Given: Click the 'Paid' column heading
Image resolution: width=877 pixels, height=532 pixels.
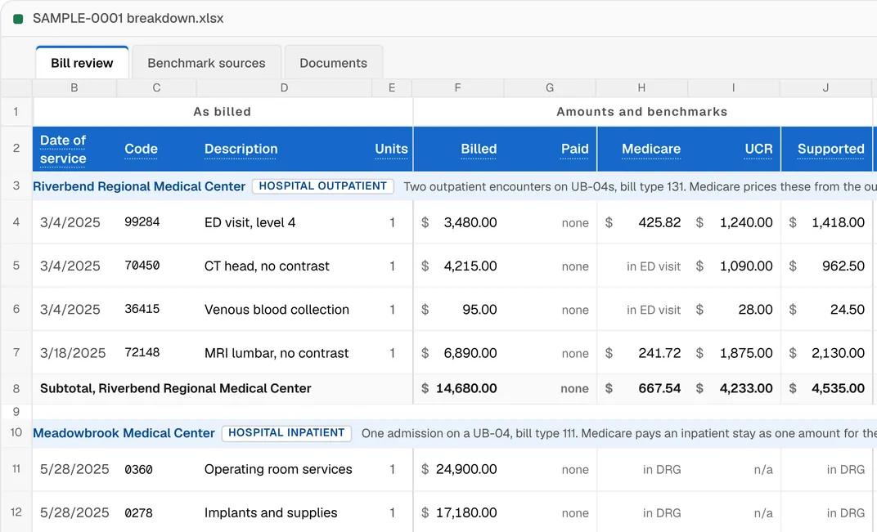Looking at the screenshot, I should coord(574,149).
